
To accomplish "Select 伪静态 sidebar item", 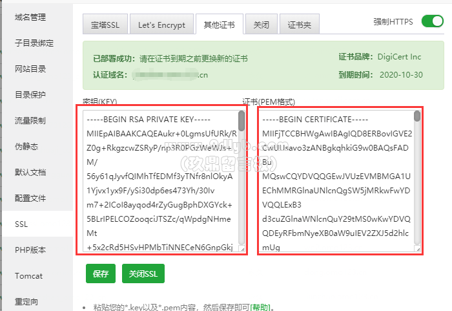I will pyautogui.click(x=26, y=146).
